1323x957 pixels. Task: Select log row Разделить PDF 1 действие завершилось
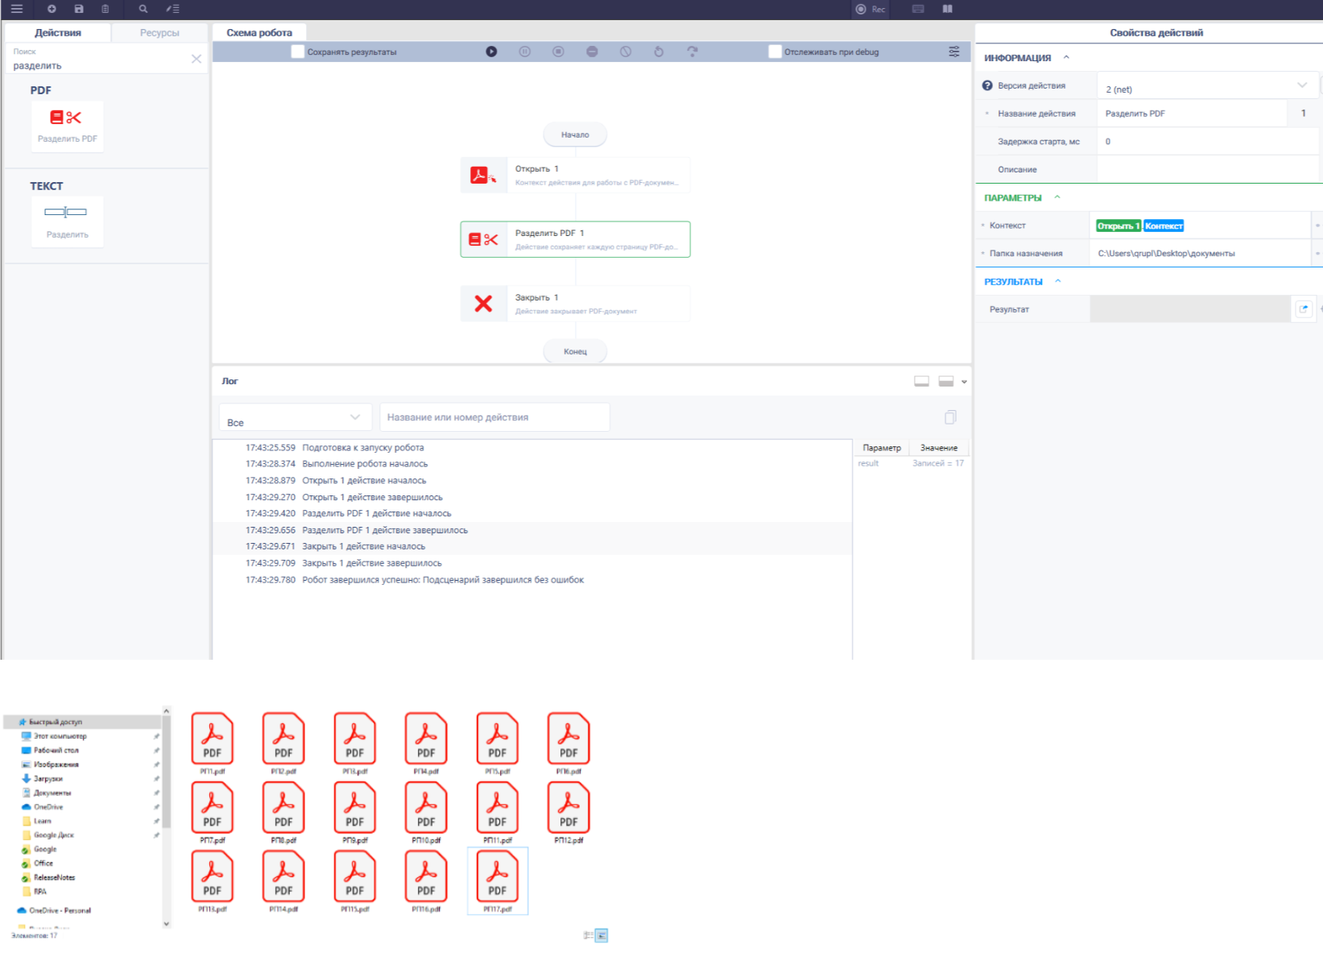pyautogui.click(x=532, y=530)
